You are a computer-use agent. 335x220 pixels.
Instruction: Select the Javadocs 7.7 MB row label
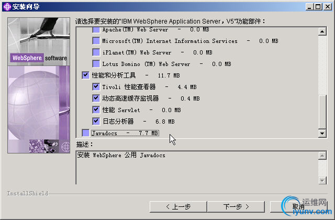tap(125, 133)
